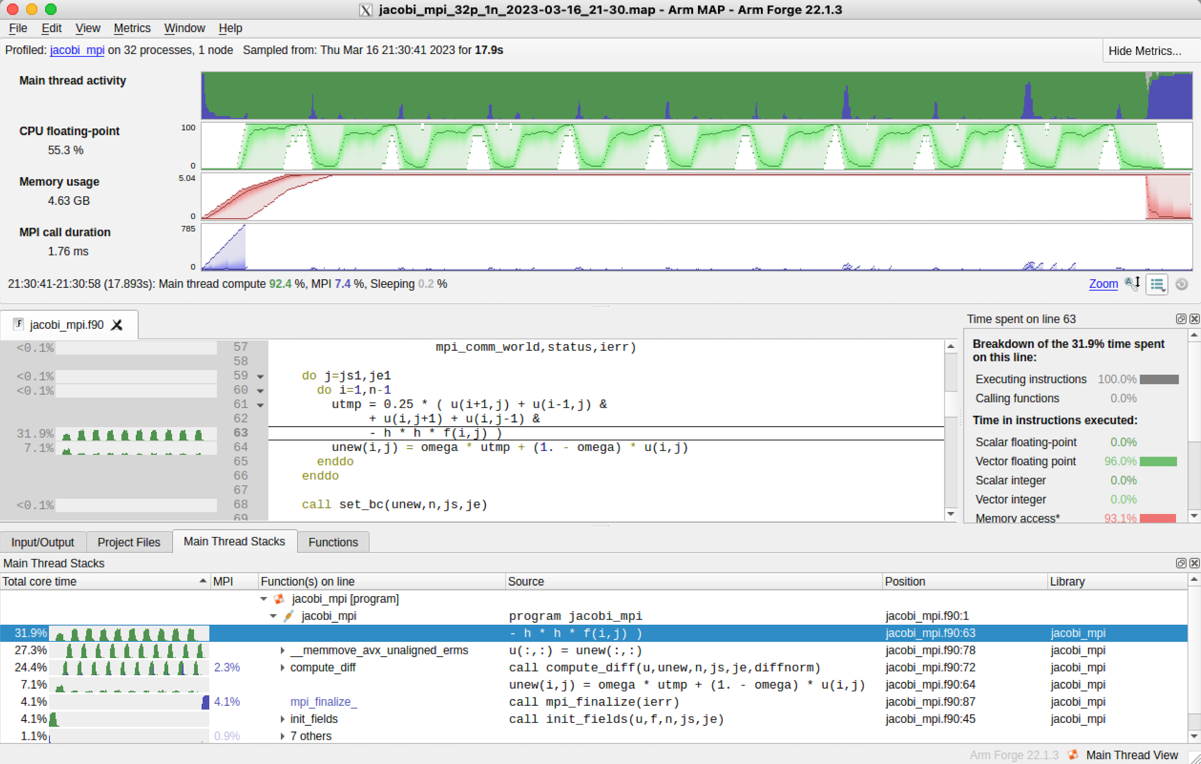Click the vertical zoom magnifier icon
The height and width of the screenshot is (764, 1201).
pyautogui.click(x=1132, y=284)
